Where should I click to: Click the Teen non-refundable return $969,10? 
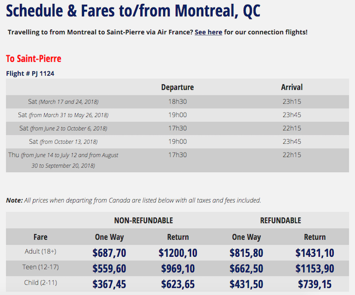(178, 269)
